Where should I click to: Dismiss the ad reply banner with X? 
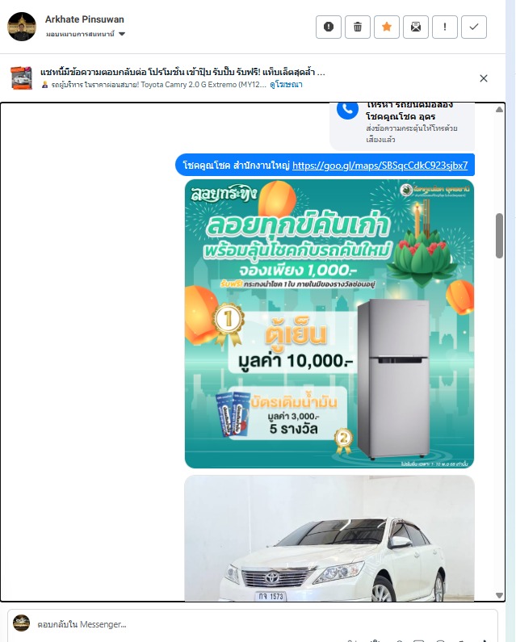[x=484, y=78]
